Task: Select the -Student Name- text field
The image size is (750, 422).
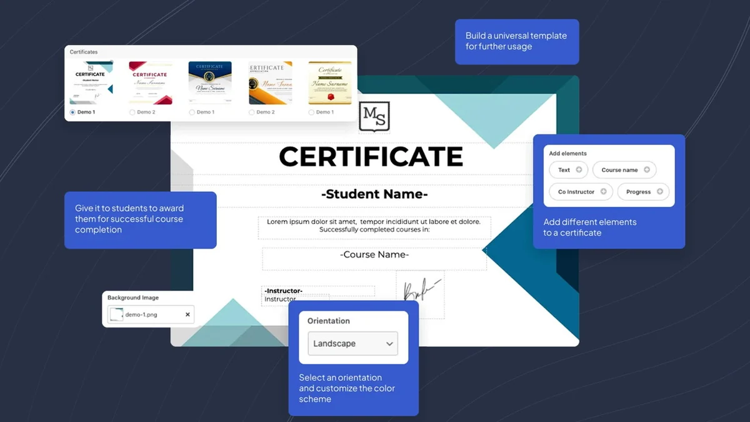Action: [374, 194]
